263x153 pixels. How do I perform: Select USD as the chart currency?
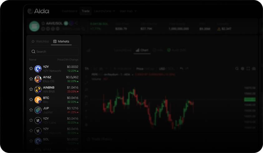click(162, 69)
